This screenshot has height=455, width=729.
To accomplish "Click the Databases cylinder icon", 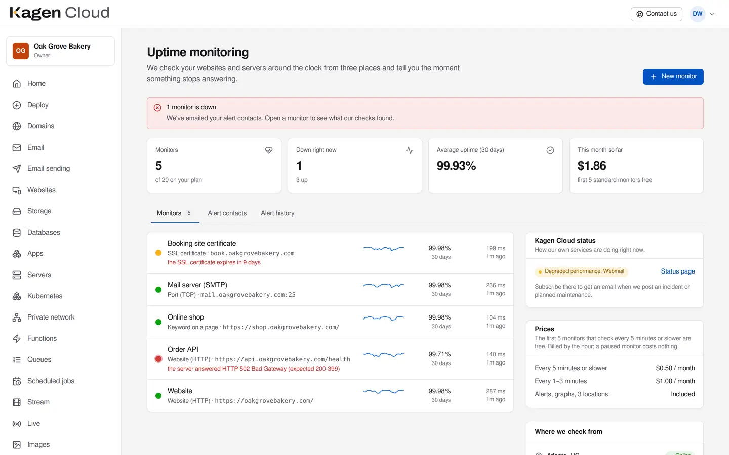I will pos(17,233).
